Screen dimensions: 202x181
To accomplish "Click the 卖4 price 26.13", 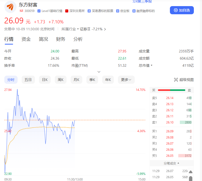I will click(170, 104).
